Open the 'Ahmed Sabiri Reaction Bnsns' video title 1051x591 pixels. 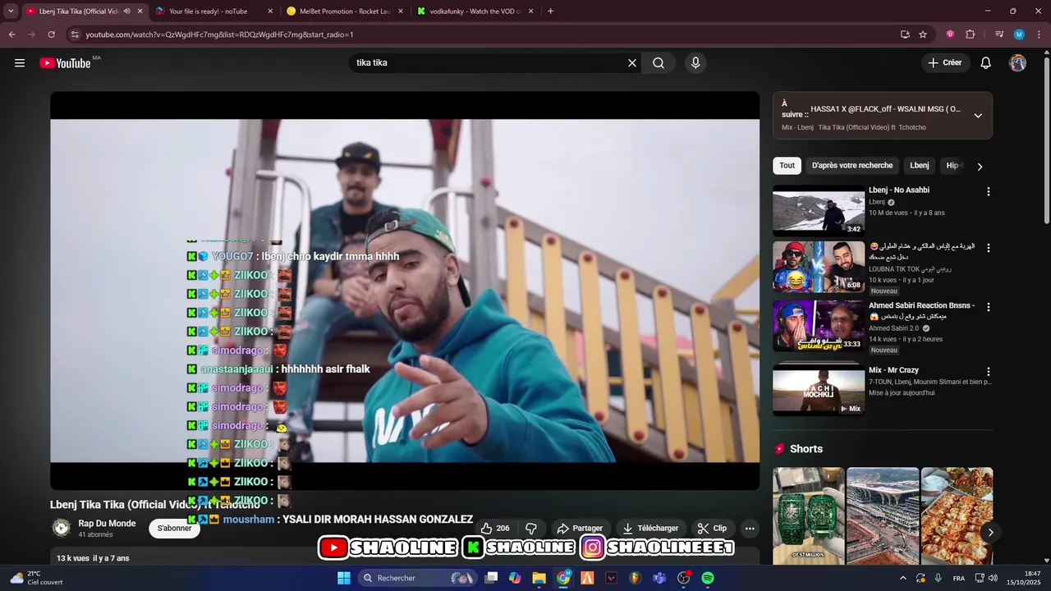coord(922,310)
